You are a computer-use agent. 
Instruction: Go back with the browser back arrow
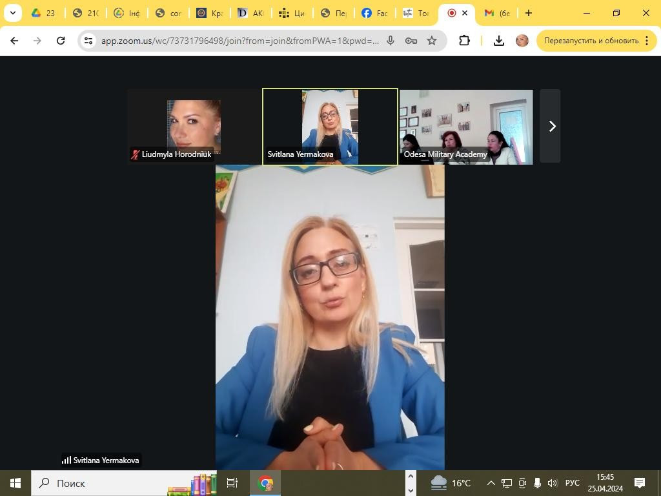point(14,41)
